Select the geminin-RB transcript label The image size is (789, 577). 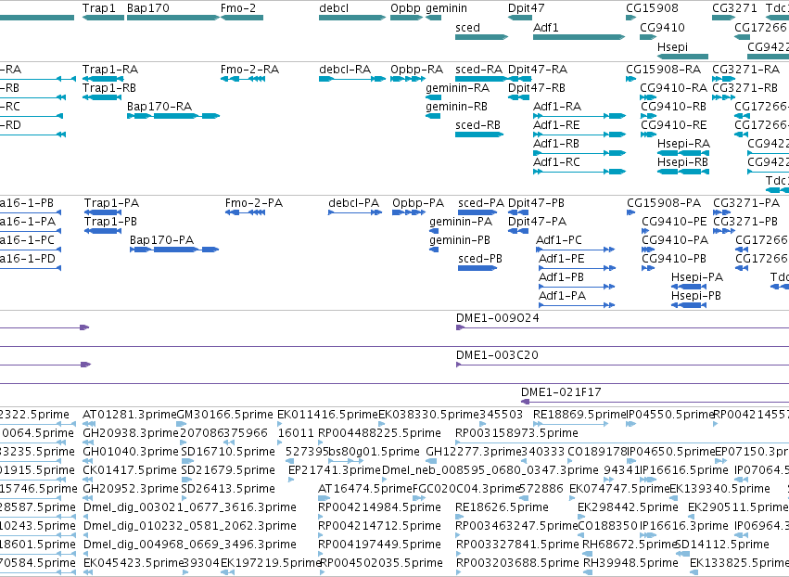click(x=456, y=107)
